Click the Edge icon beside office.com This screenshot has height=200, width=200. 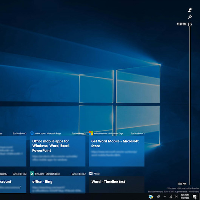pyautogui.click(x=32, y=133)
